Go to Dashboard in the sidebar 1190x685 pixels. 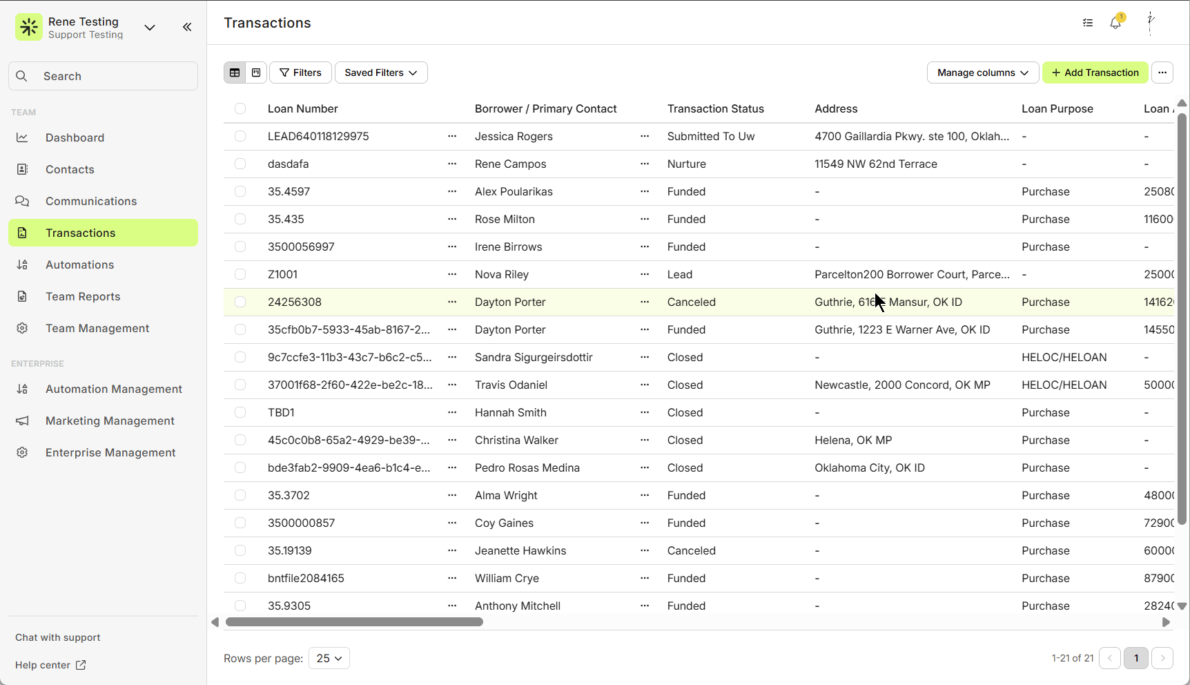(x=75, y=137)
